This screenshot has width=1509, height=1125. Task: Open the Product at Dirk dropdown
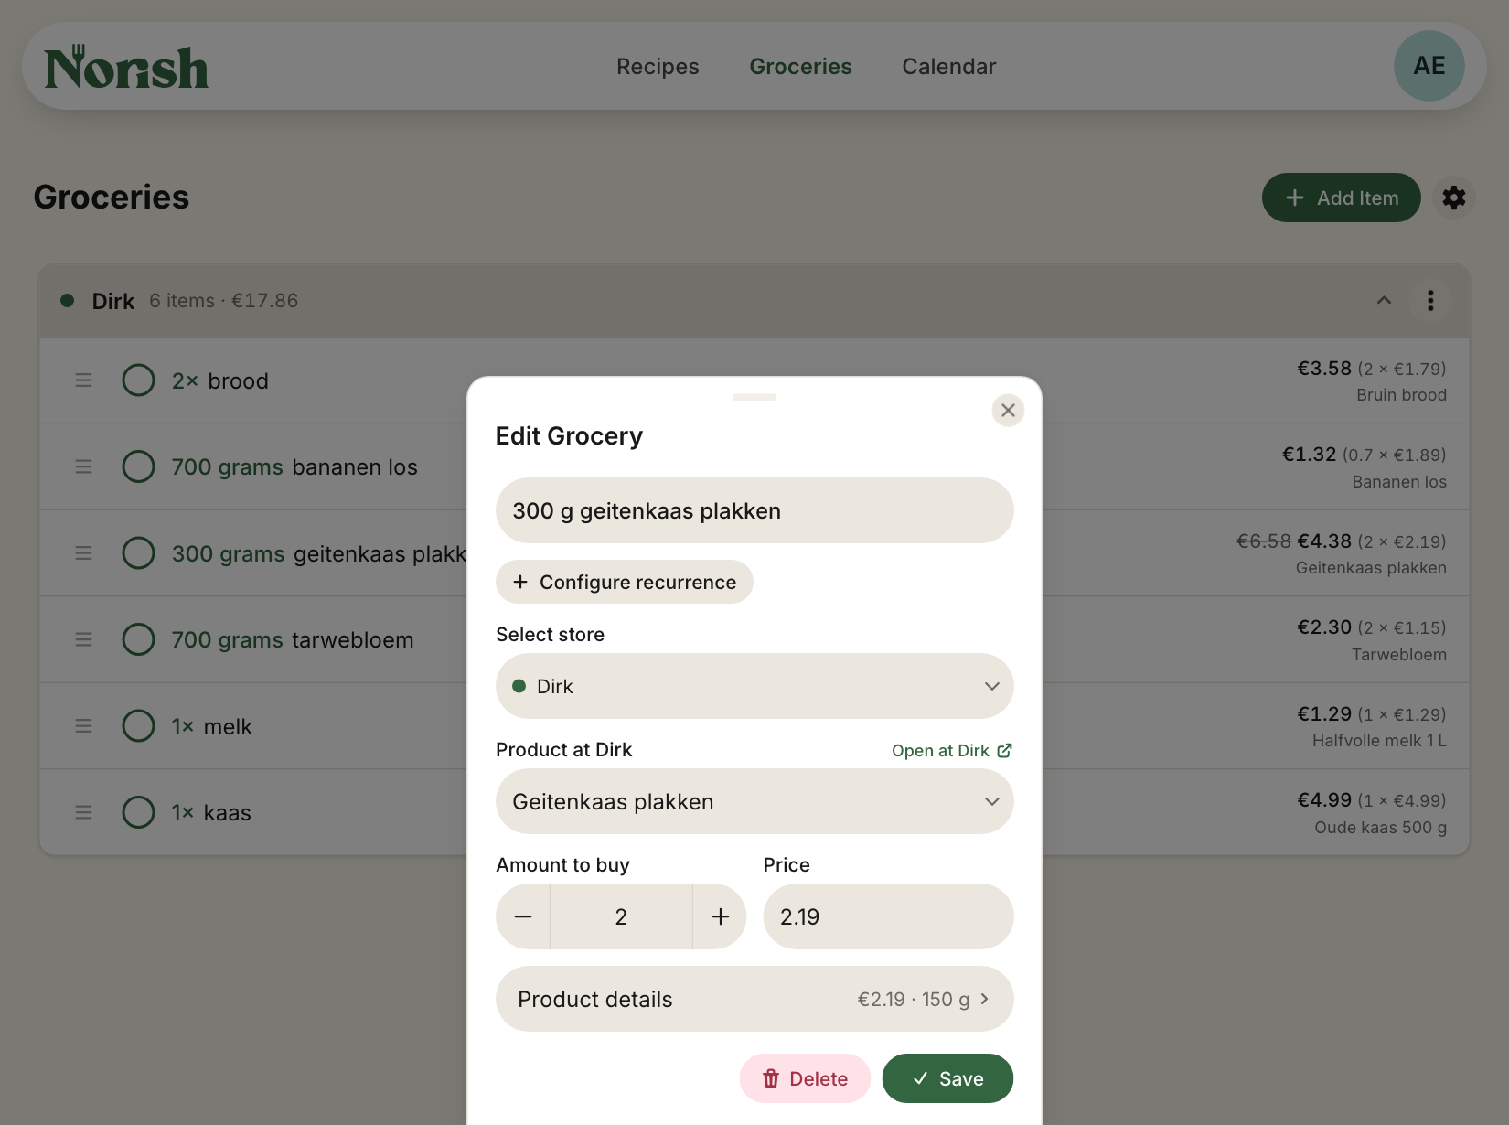click(x=754, y=801)
